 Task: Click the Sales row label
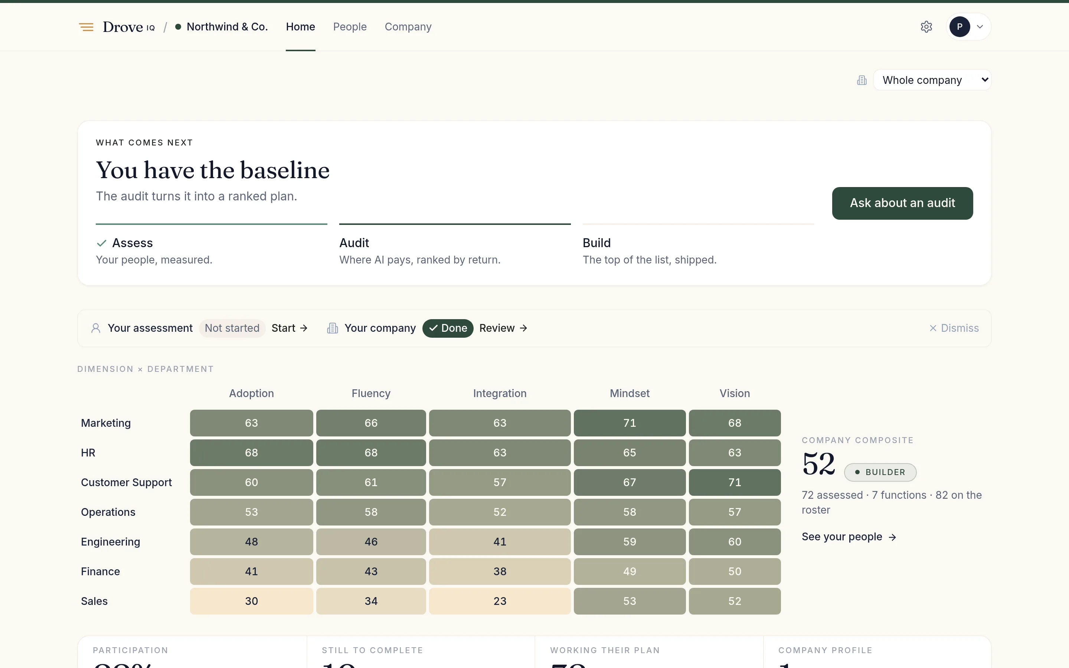click(94, 601)
